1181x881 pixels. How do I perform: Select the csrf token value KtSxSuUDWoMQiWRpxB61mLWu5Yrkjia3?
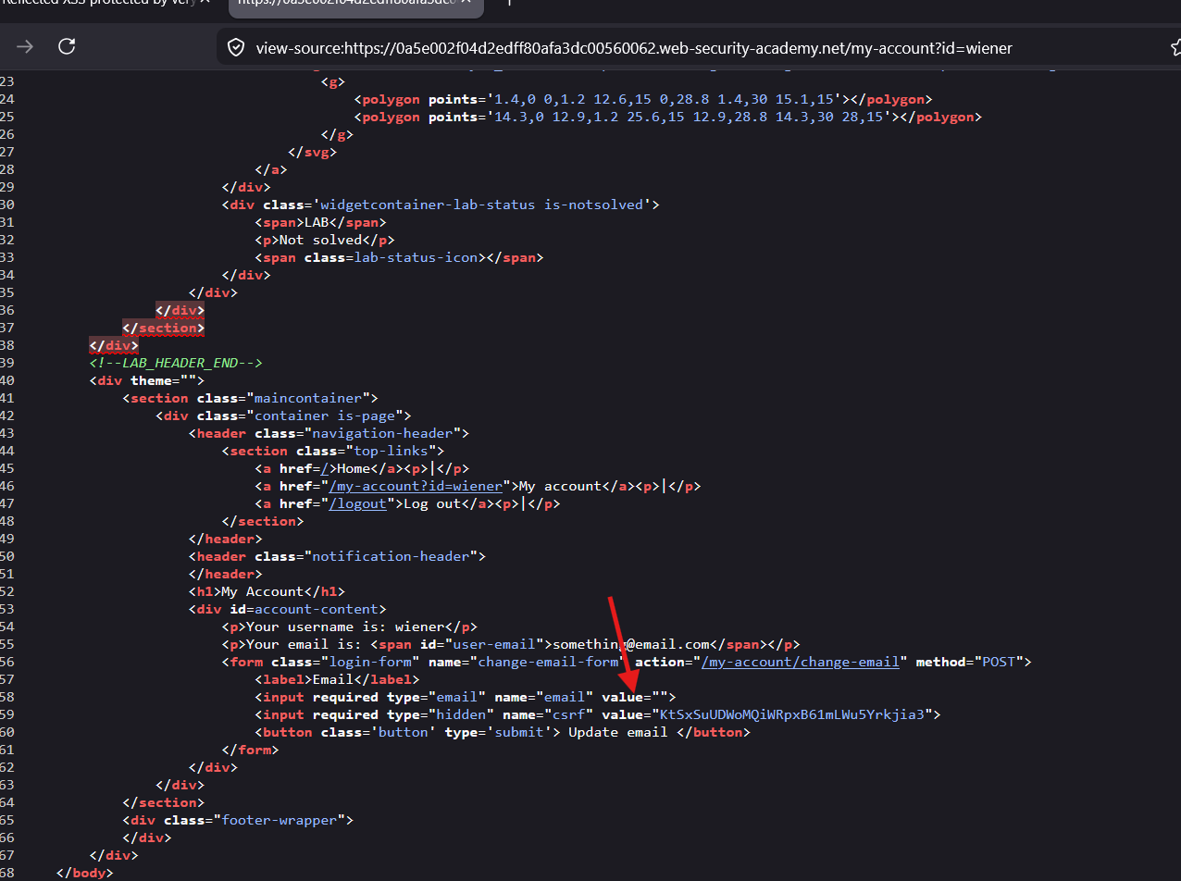coord(791,714)
